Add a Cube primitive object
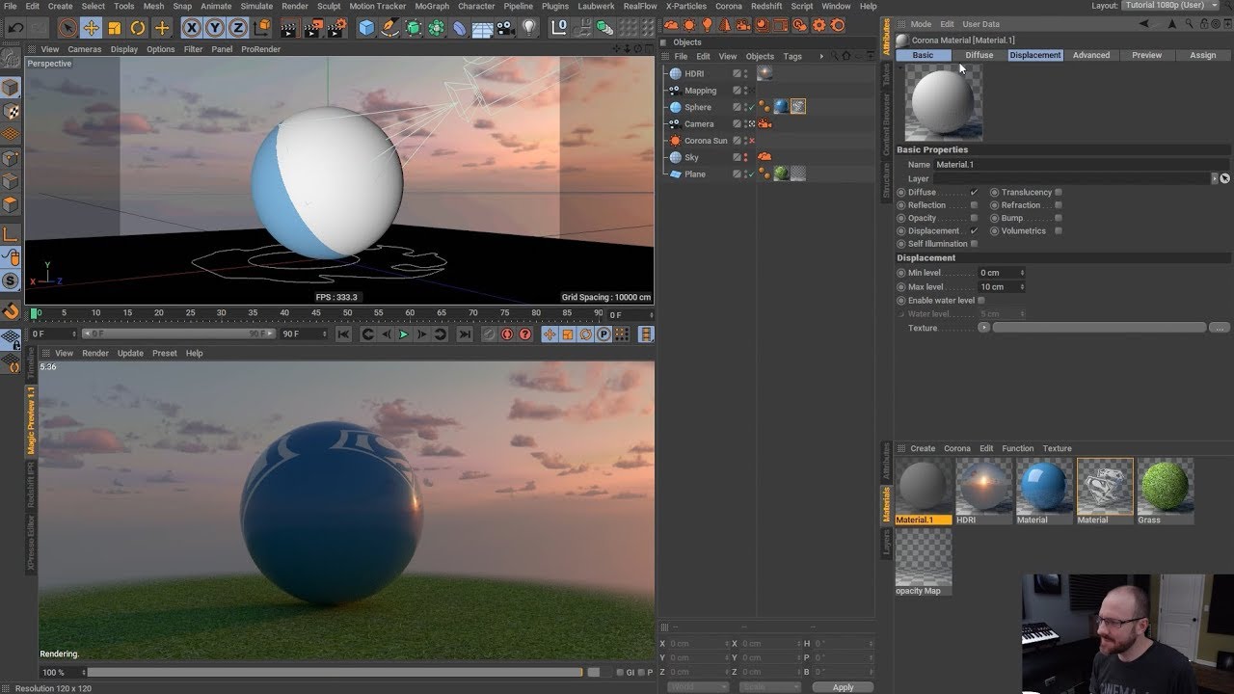Image resolution: width=1234 pixels, height=694 pixels. [366, 28]
